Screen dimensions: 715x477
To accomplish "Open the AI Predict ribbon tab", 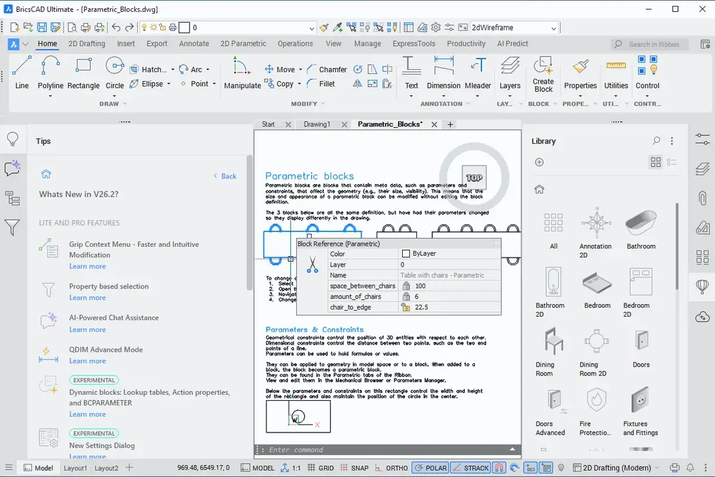I will pos(512,44).
